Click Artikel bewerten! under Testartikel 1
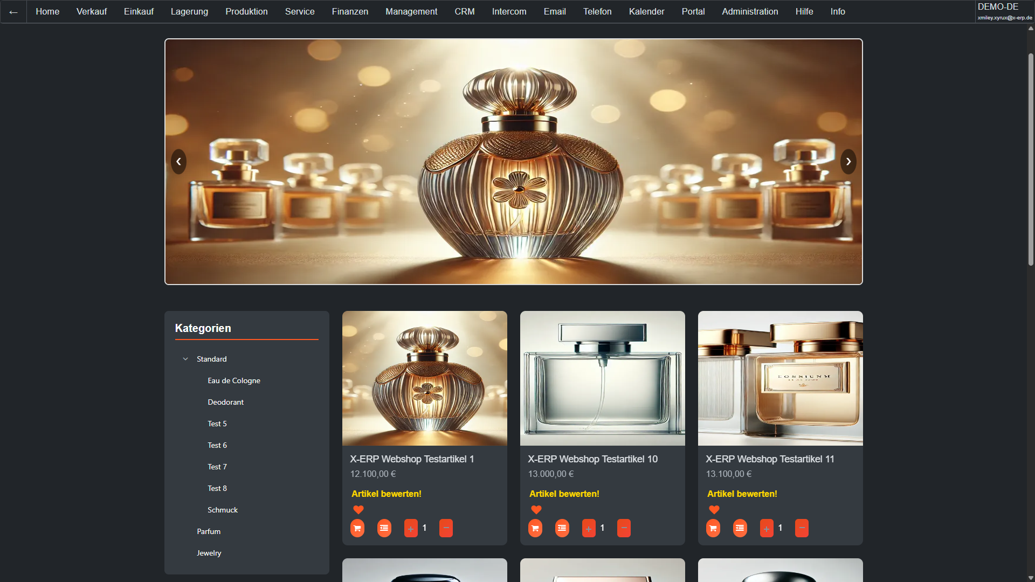 tap(386, 494)
